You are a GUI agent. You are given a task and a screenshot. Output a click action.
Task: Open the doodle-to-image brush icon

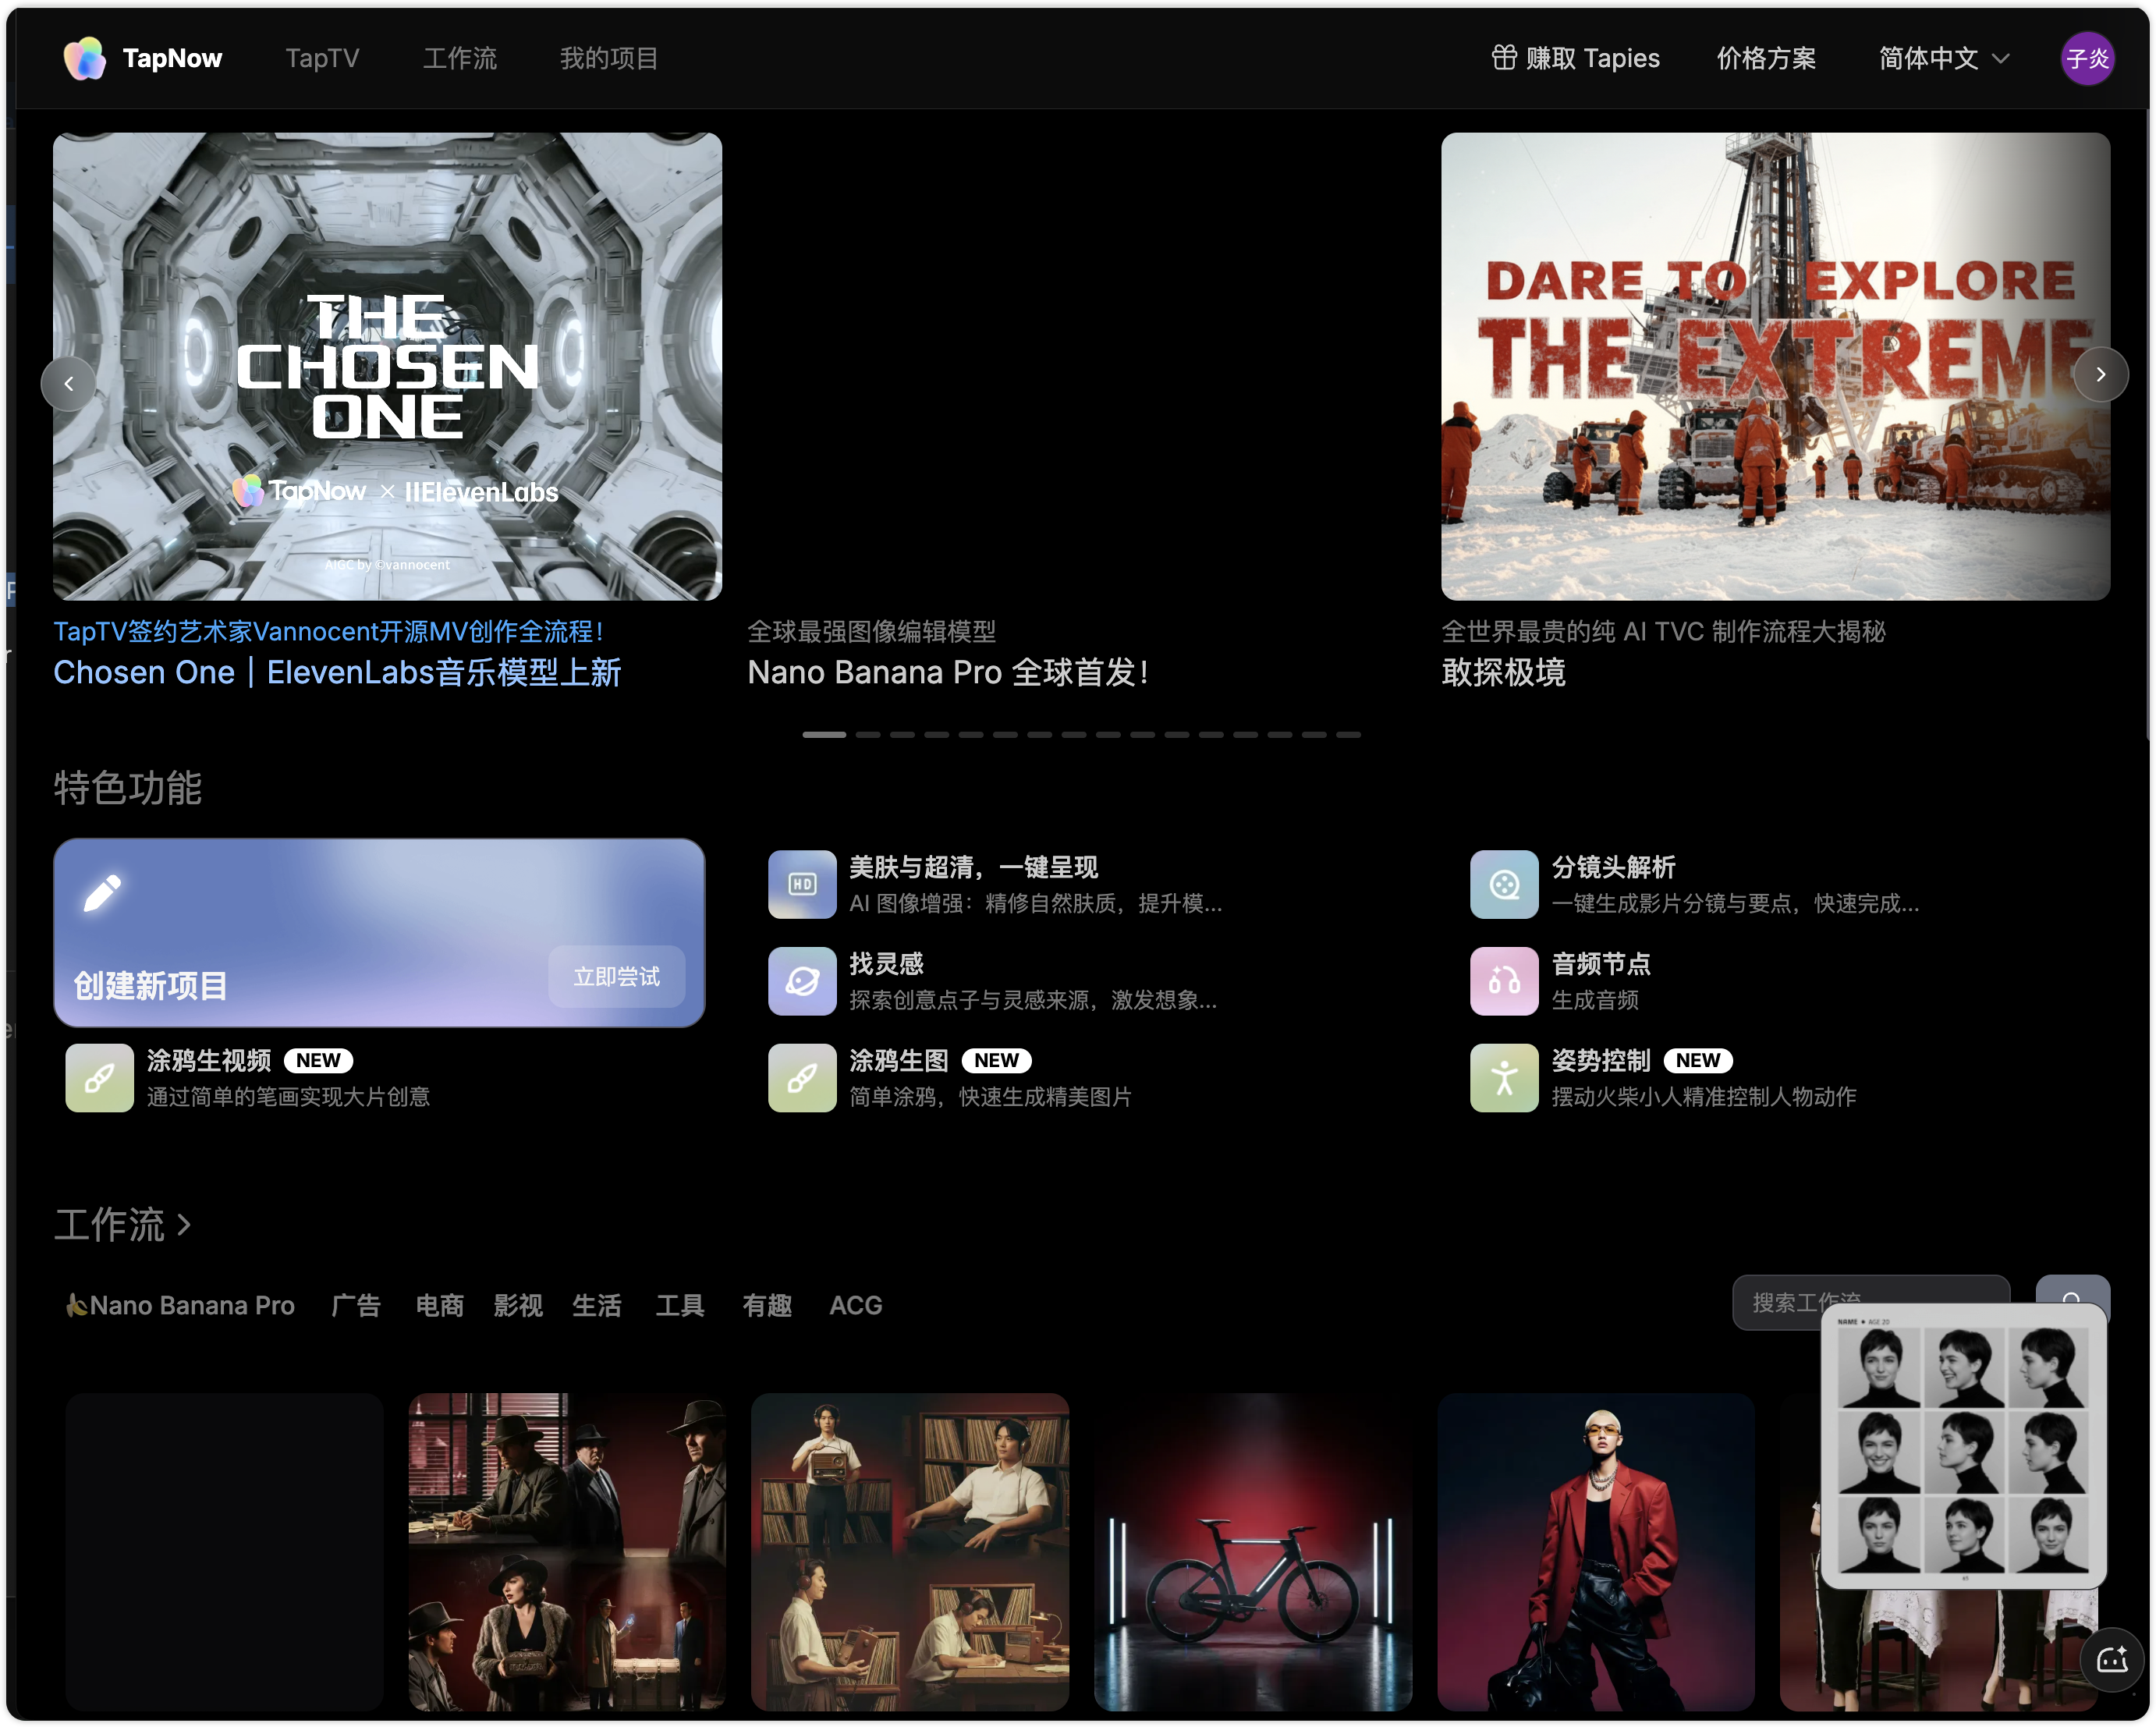click(801, 1077)
